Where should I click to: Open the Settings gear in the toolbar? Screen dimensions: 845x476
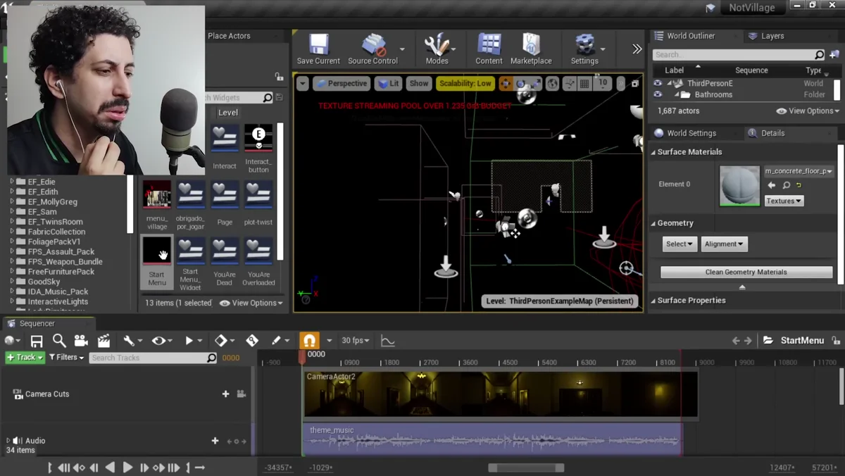click(x=584, y=49)
